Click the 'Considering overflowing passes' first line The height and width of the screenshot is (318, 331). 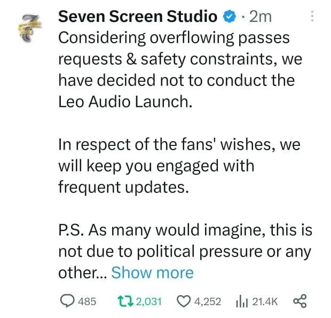point(174,38)
